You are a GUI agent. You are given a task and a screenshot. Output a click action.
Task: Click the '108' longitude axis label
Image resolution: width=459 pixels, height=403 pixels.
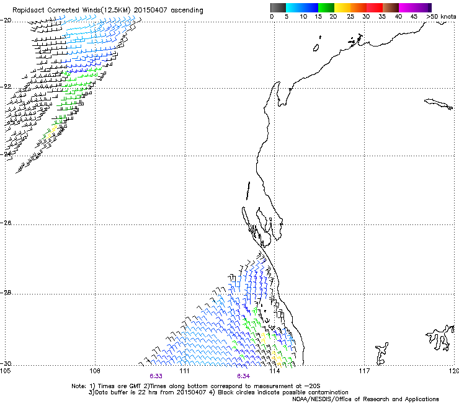coord(95,371)
